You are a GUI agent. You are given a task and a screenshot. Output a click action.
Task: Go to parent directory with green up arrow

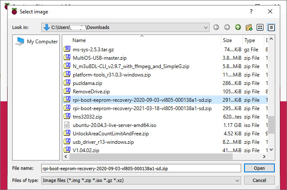238,27
